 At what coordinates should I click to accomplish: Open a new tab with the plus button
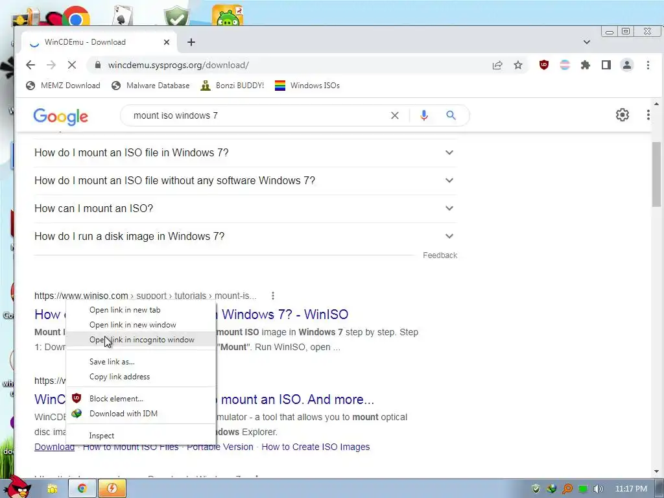point(191,42)
